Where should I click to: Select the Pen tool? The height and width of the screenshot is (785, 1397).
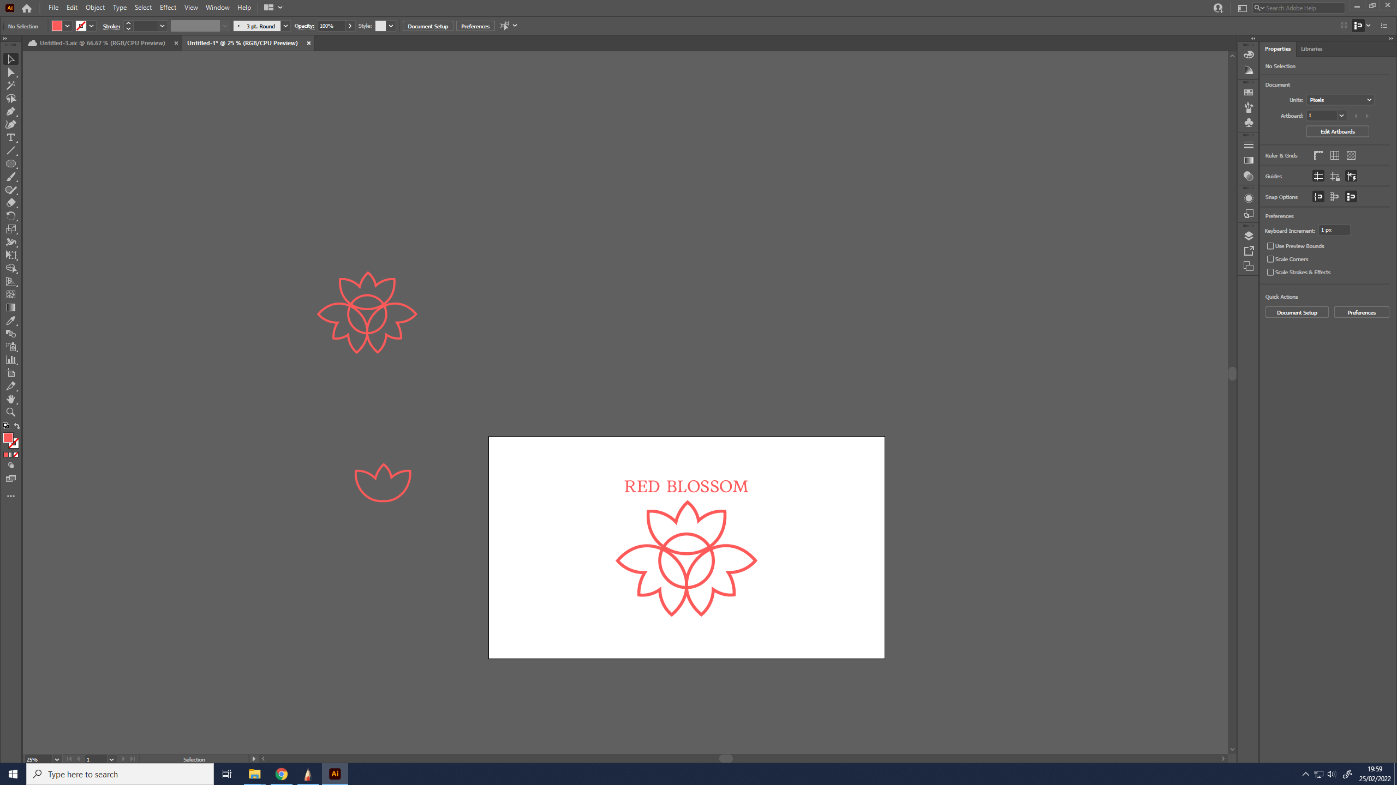(x=10, y=111)
